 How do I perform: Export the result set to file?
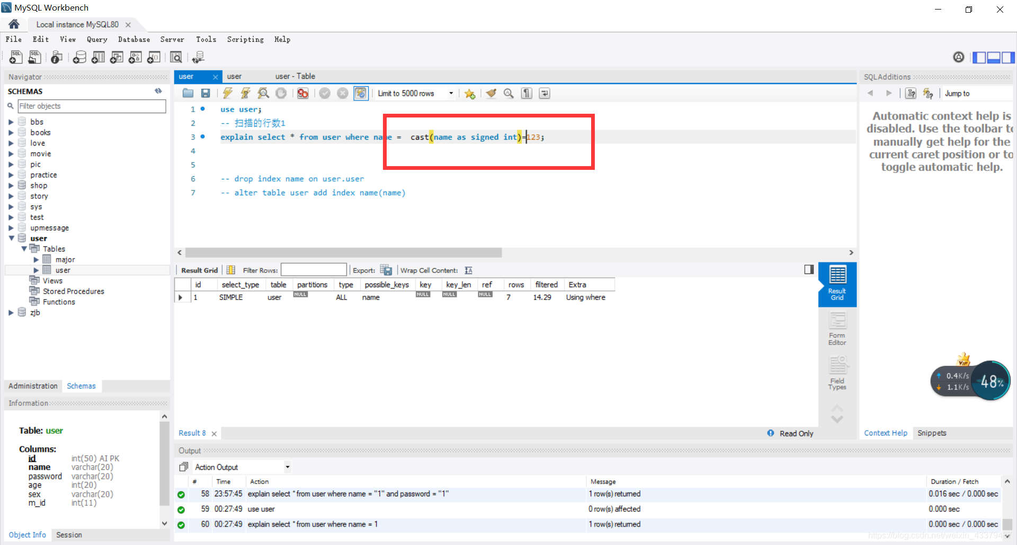(386, 270)
